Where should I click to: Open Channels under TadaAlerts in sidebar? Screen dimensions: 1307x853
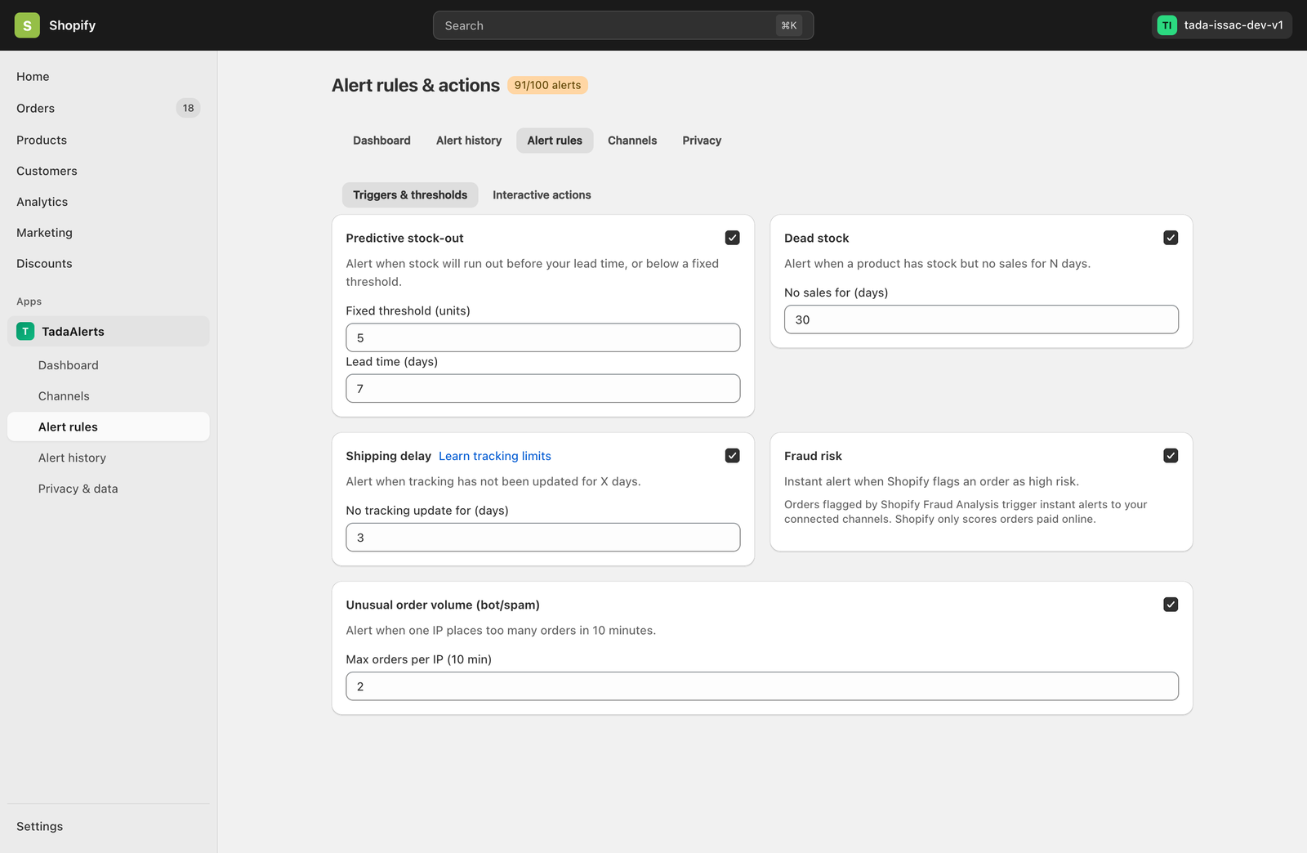coord(108,396)
